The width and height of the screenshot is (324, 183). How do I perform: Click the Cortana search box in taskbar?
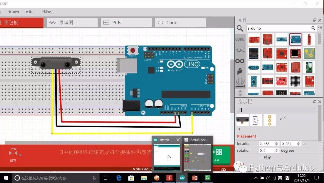click(x=56, y=178)
